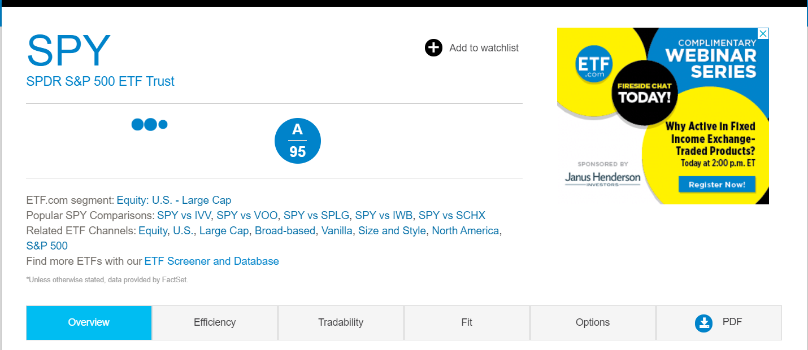Open the Equity: U.S. - Large Cap segment link

(174, 200)
